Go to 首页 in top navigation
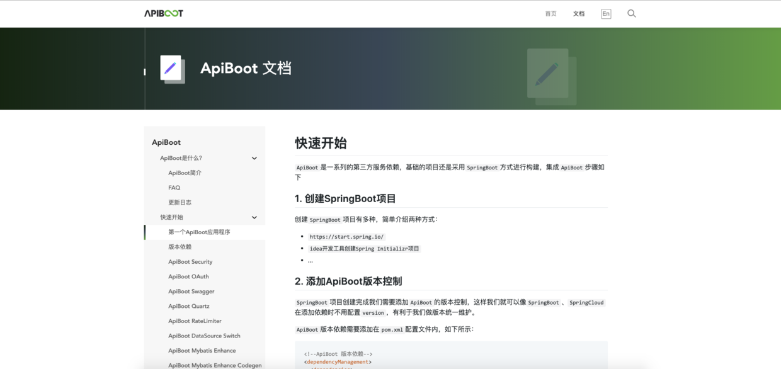781x369 pixels. (x=550, y=13)
